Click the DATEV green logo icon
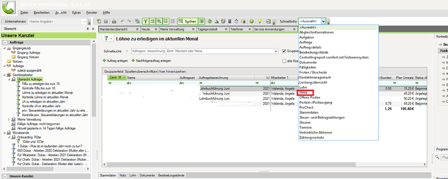The height and width of the screenshot is (179, 448). tap(9, 8)
